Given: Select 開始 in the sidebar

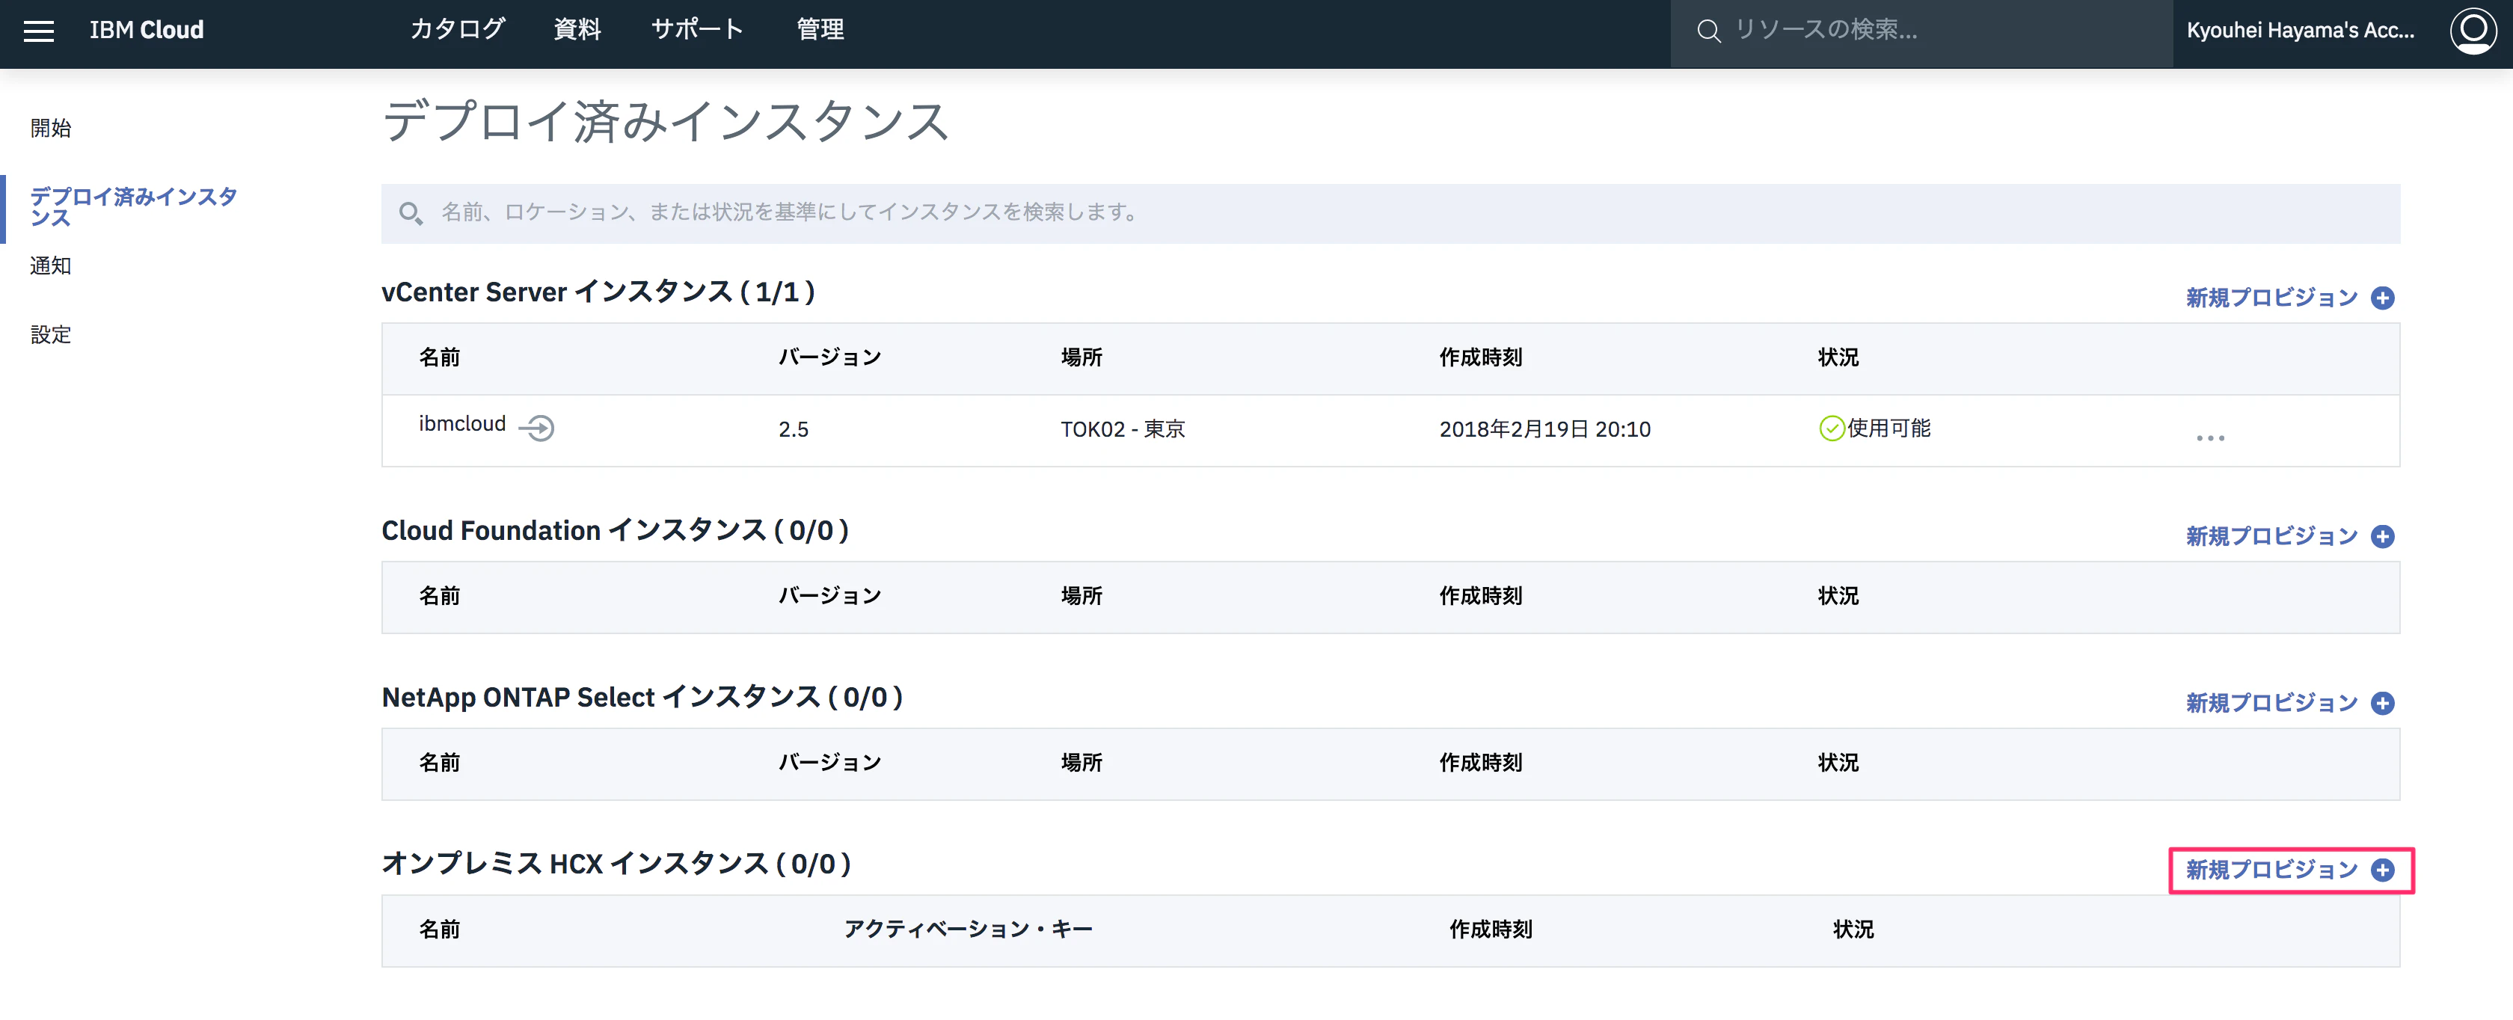Looking at the screenshot, I should pyautogui.click(x=51, y=129).
